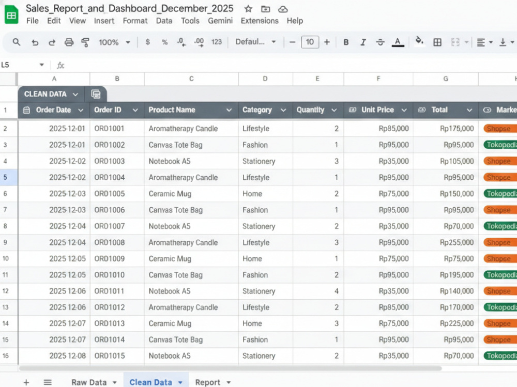Check the cloud save status icon

click(x=283, y=9)
